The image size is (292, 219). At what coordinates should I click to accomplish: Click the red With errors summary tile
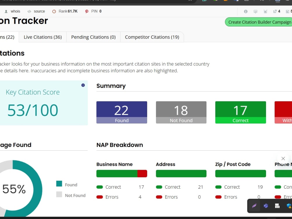pos(283,112)
